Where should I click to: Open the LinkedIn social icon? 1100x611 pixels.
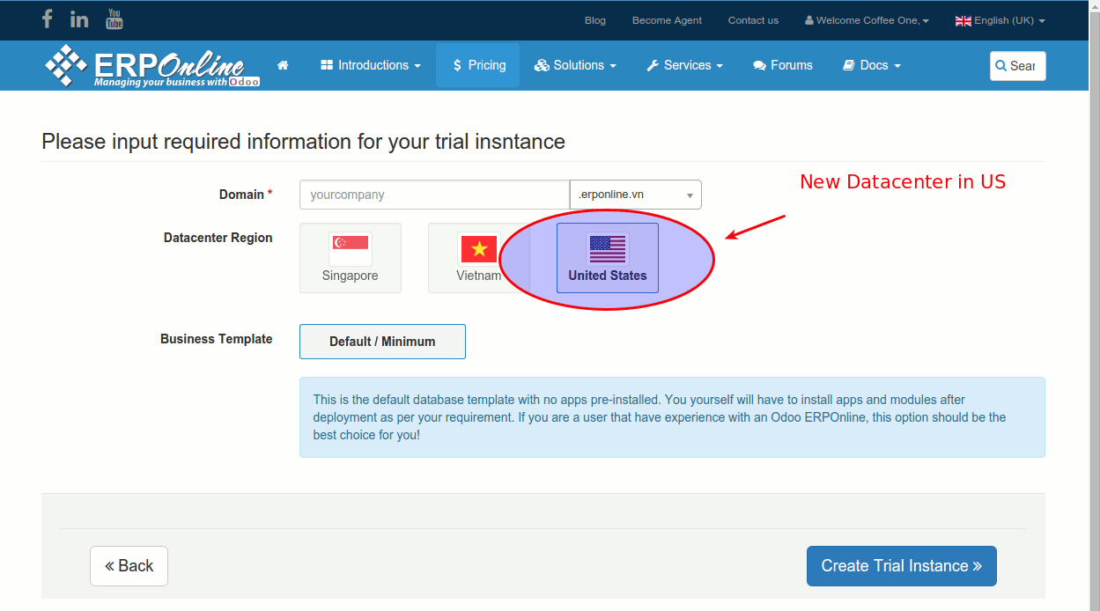[79, 19]
